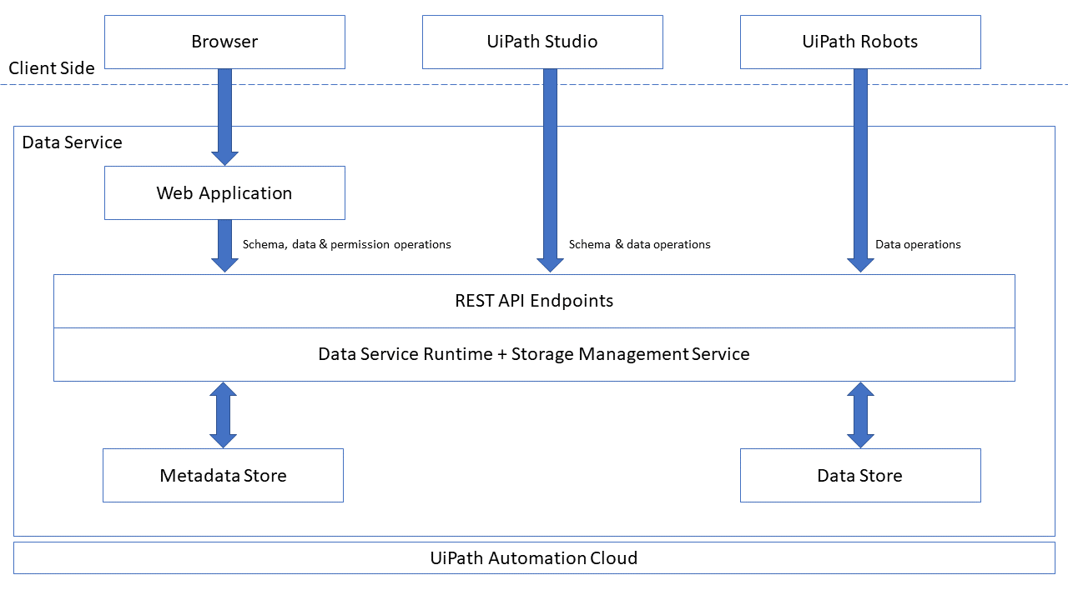Image resolution: width=1068 pixels, height=600 pixels.
Task: Click the REST API Endpoints bar
Action: click(534, 301)
